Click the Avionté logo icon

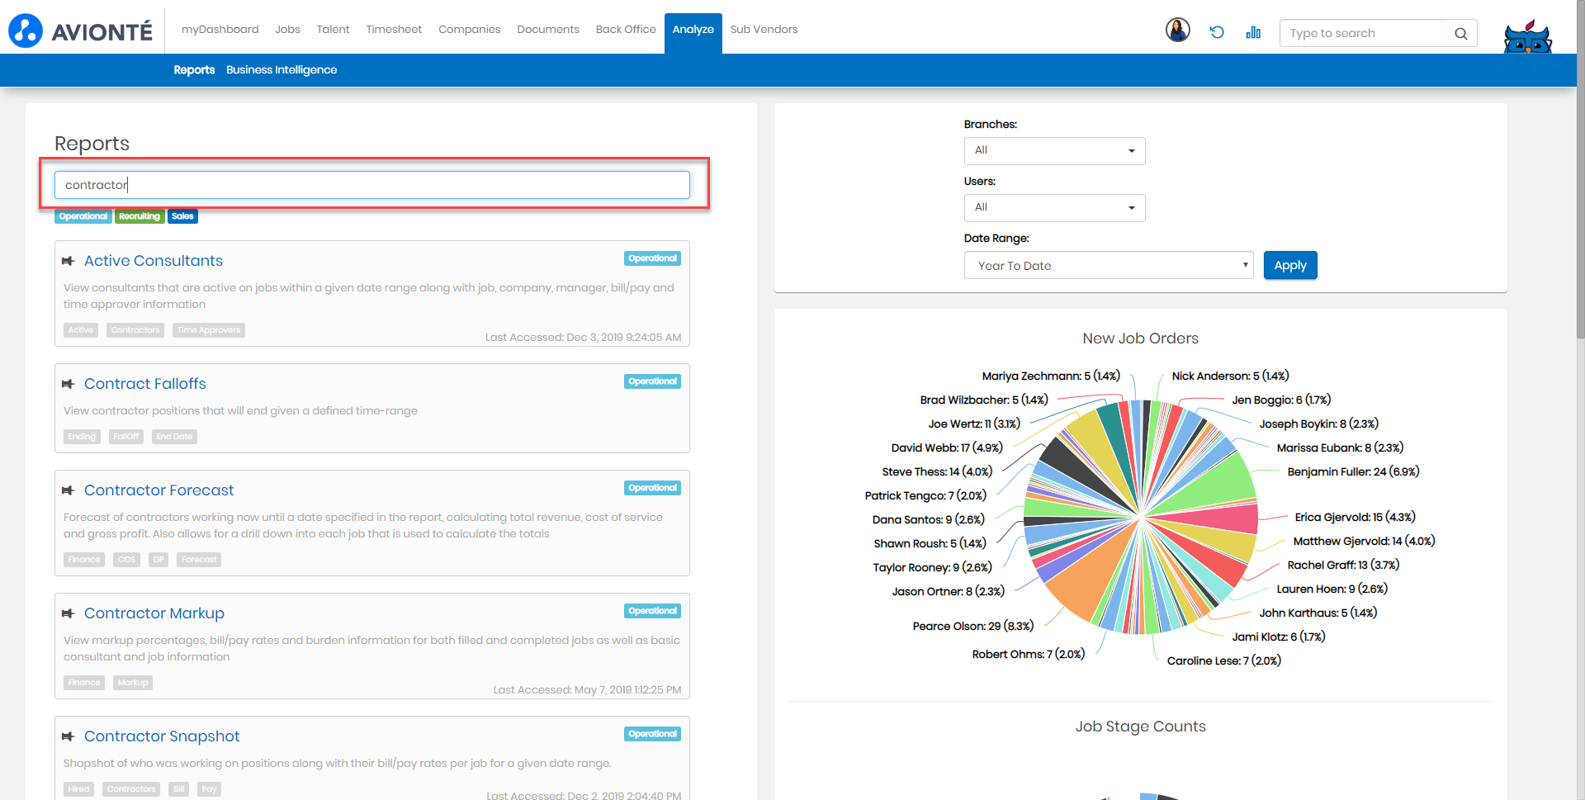tap(26, 31)
